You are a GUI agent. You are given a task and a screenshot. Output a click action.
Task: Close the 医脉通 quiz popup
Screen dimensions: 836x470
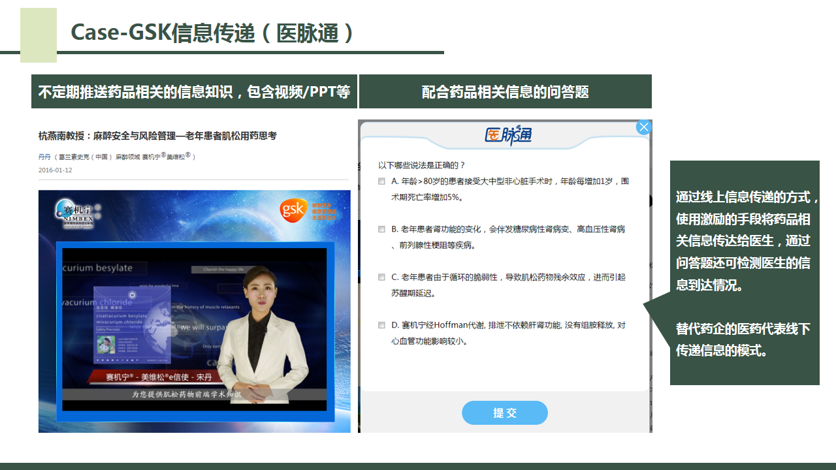click(643, 127)
